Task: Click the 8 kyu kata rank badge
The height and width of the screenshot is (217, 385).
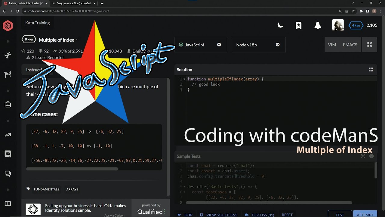Action: [29, 39]
